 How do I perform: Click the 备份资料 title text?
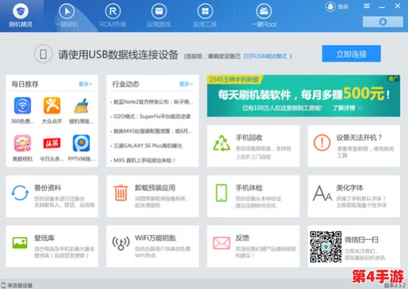click(x=47, y=188)
